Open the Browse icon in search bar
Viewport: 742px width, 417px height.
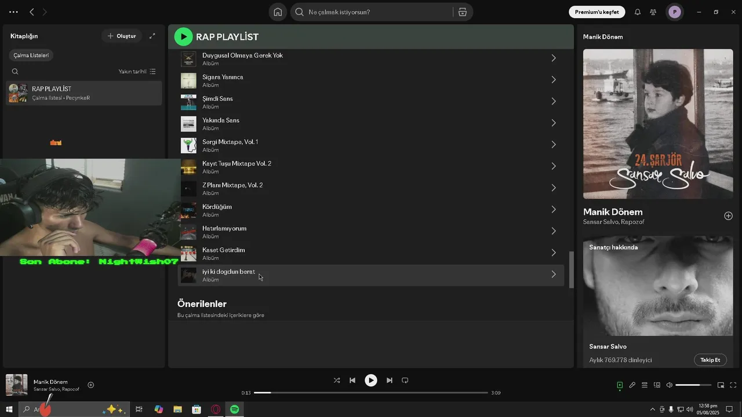point(463,12)
